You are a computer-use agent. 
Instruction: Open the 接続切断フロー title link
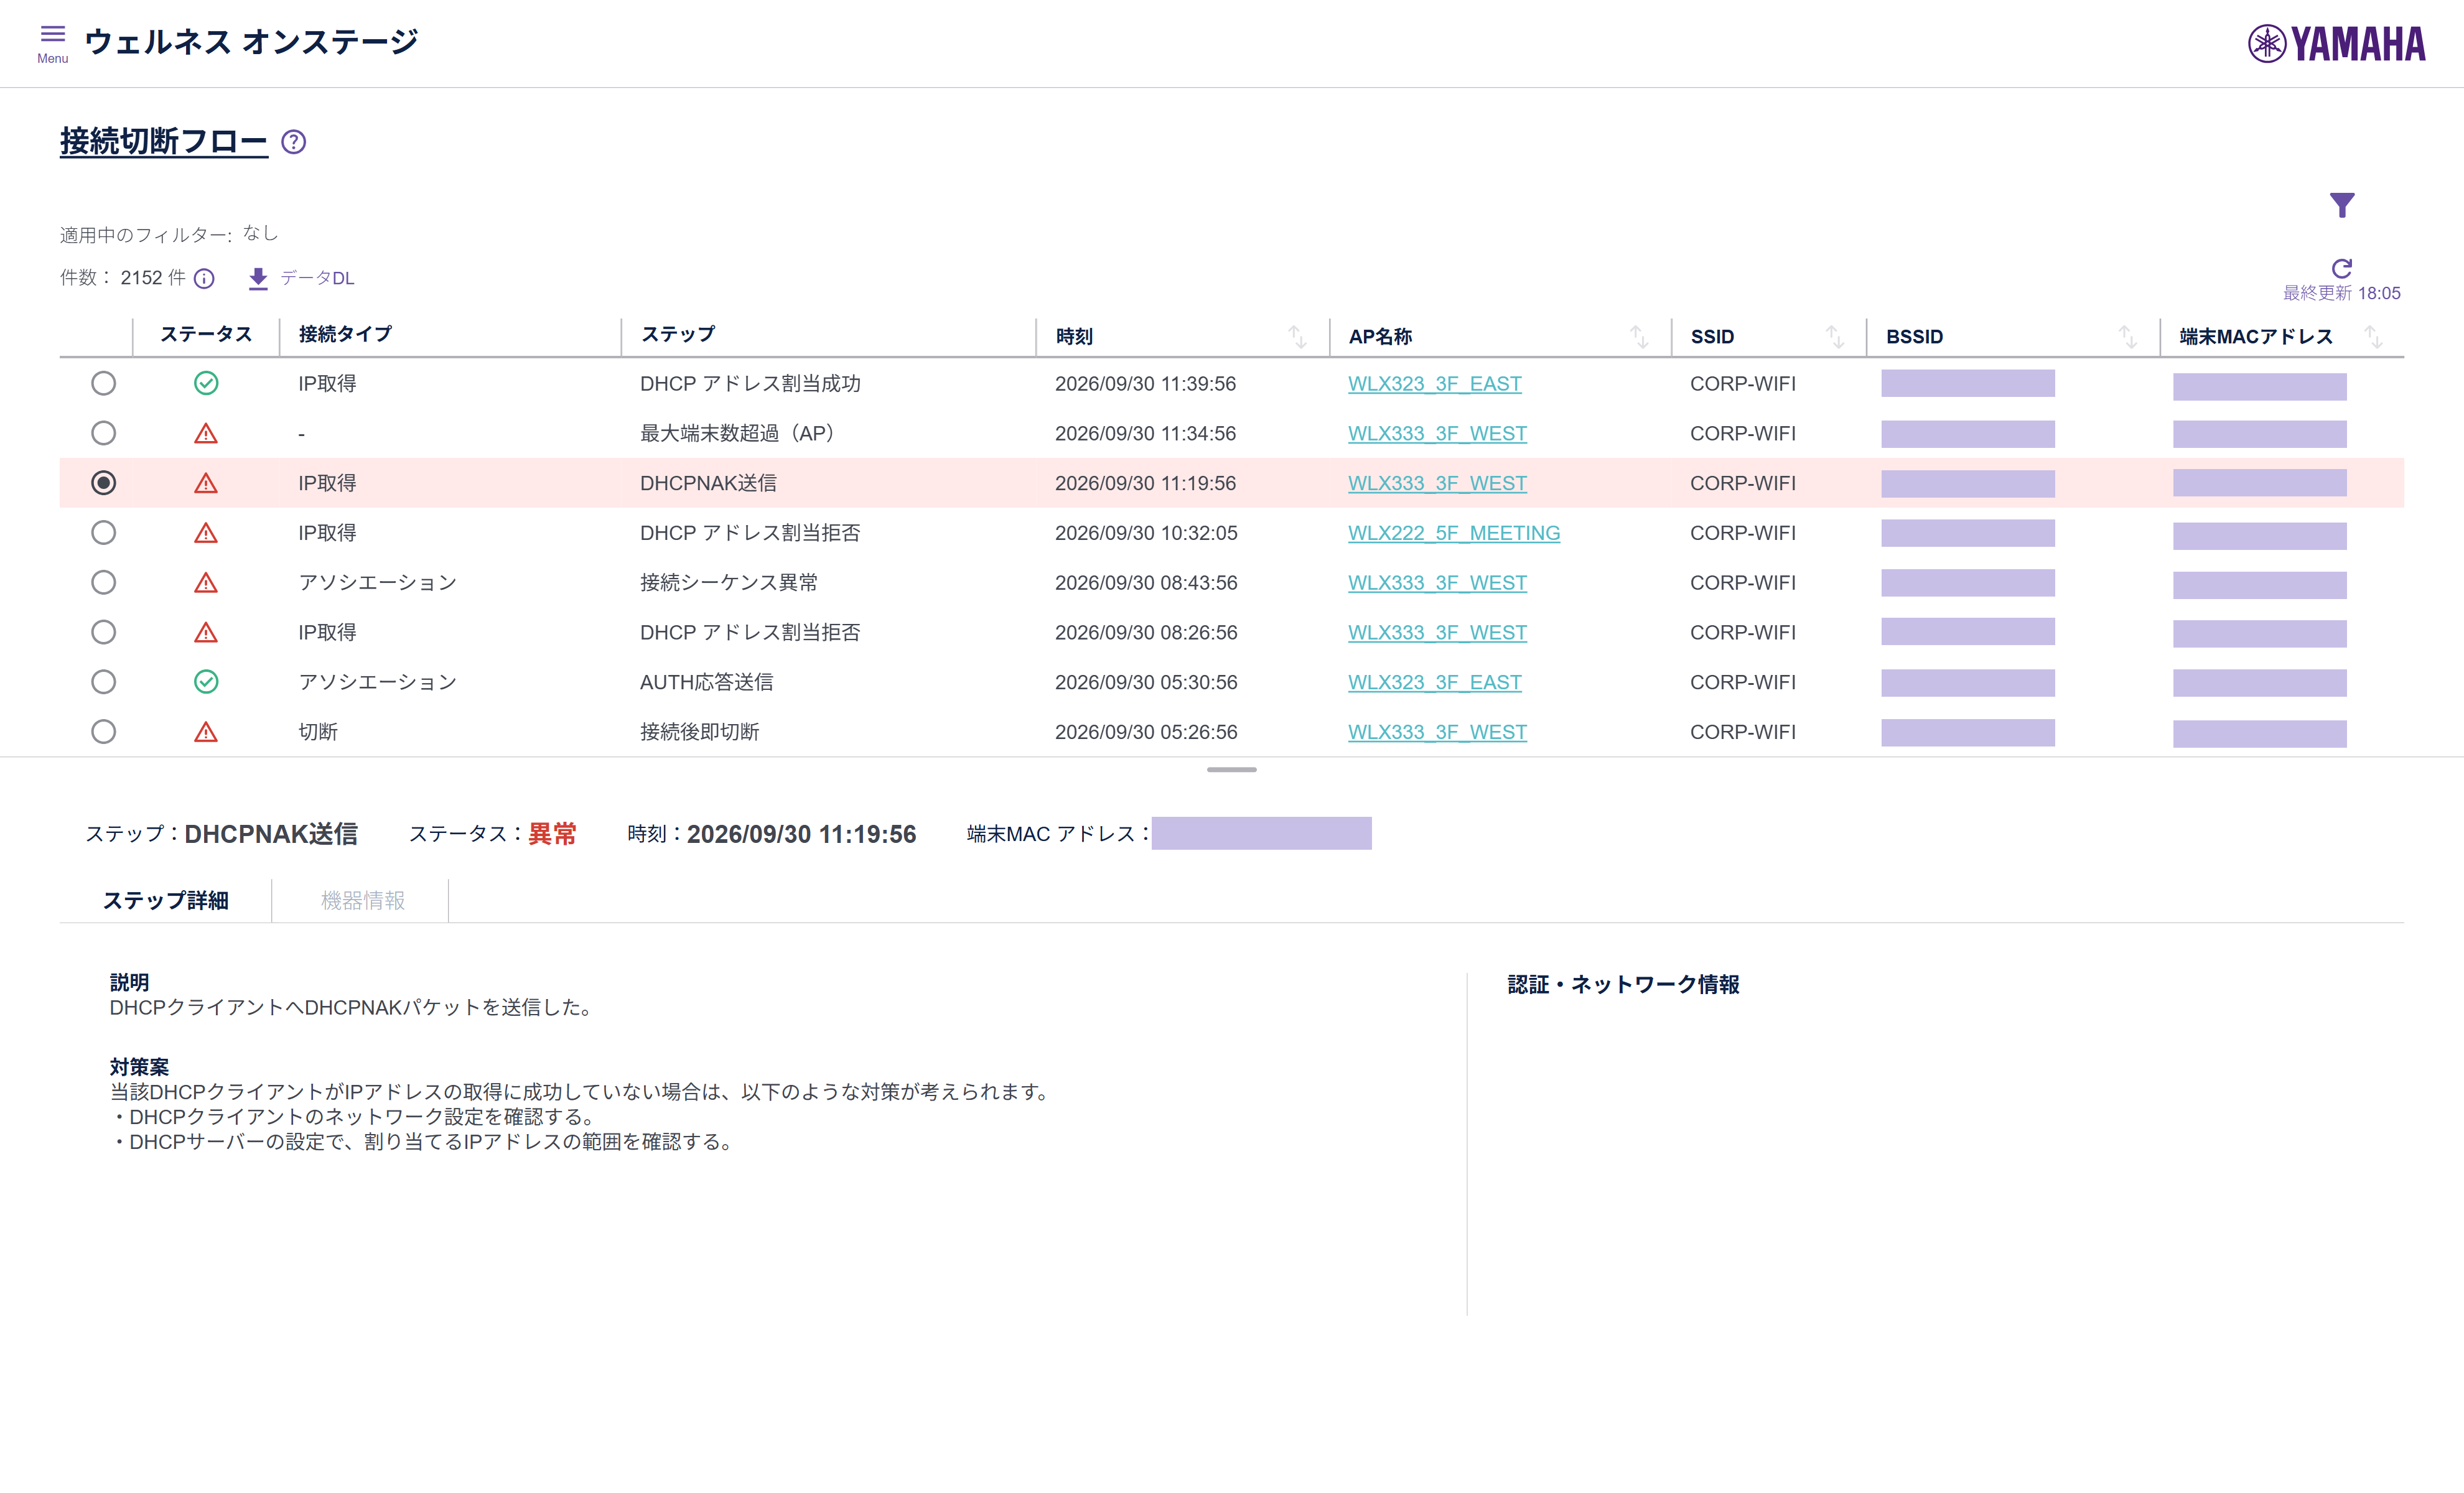coord(164,141)
